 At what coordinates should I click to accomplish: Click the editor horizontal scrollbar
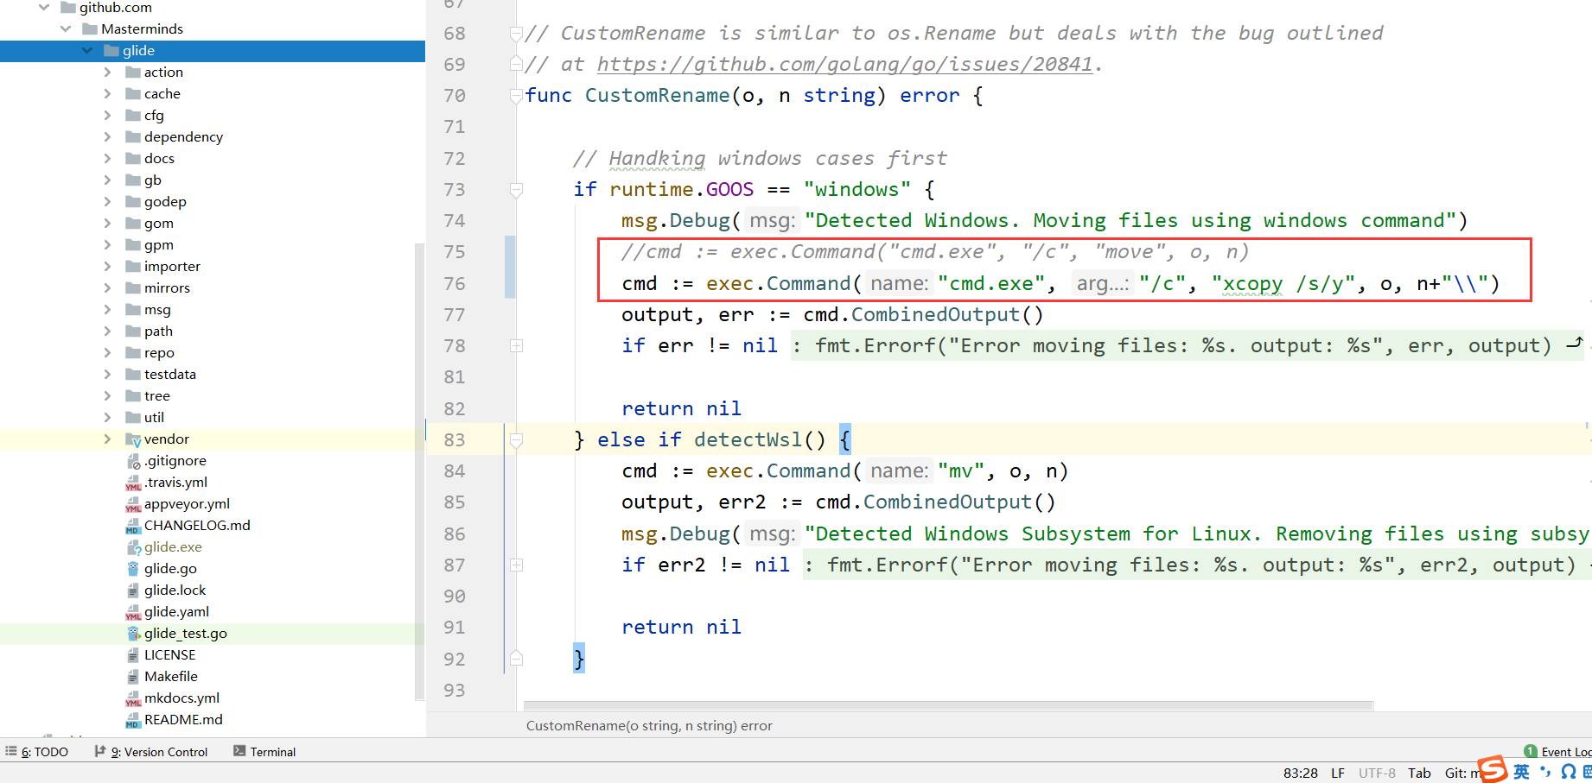(947, 705)
